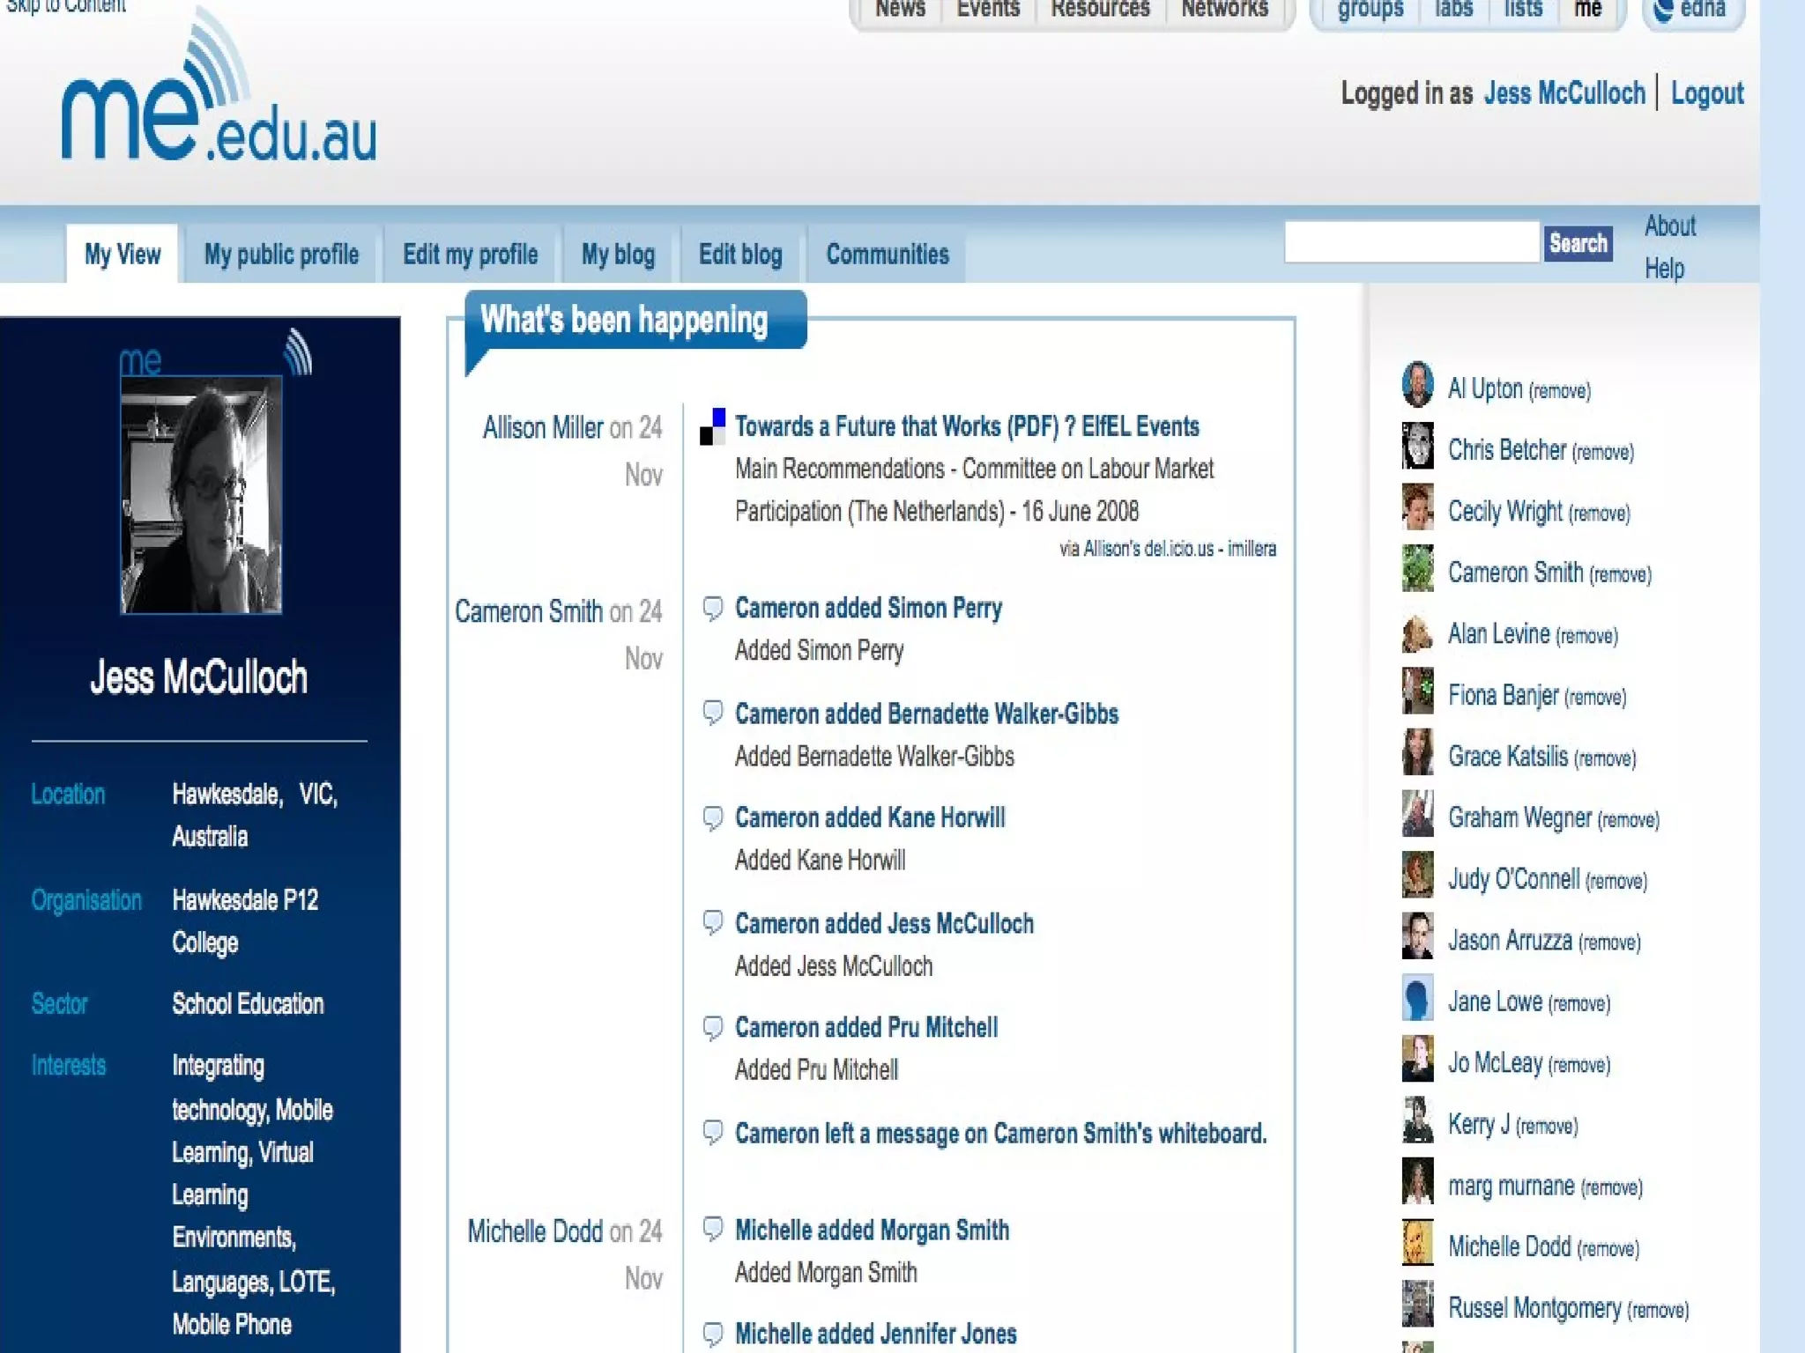
Task: Click the del.icio.us icon beside Towards a Future
Action: point(712,426)
